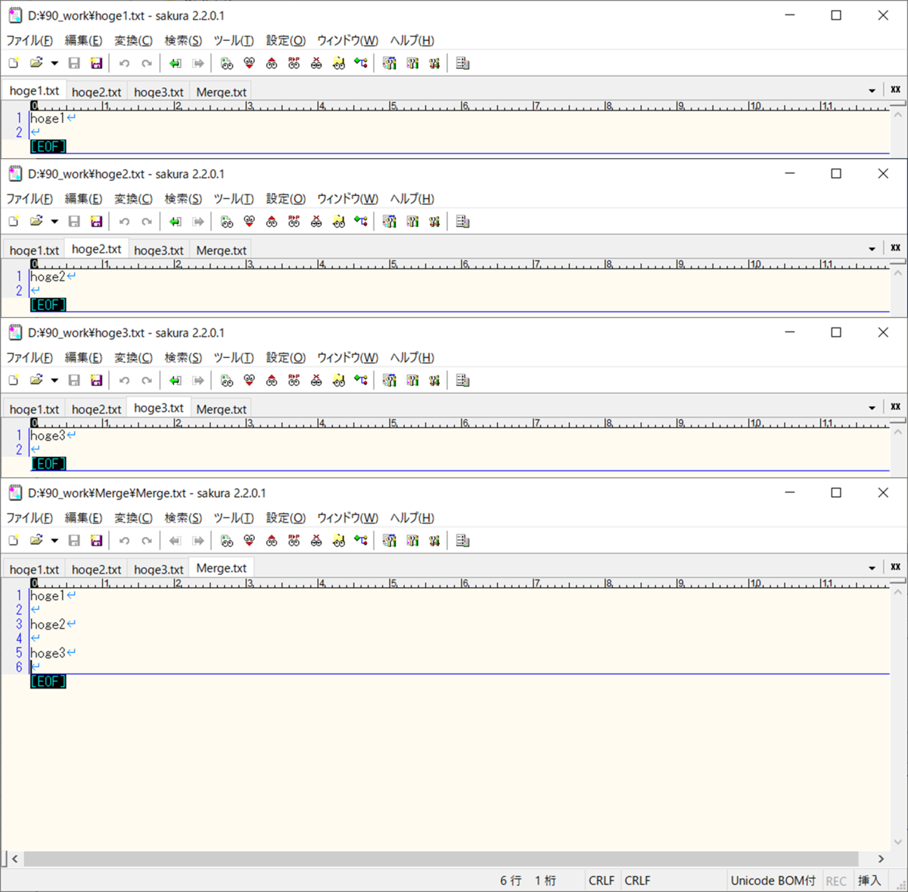
Task: Open 検索(S) menu in hoge3.txt window
Action: coord(183,358)
